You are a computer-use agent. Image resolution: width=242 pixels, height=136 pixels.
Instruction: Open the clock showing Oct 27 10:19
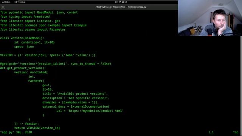121,2
